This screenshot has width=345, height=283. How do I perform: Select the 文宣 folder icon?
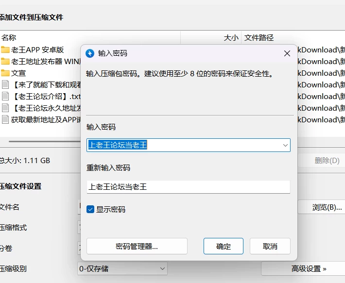[x=5, y=73]
